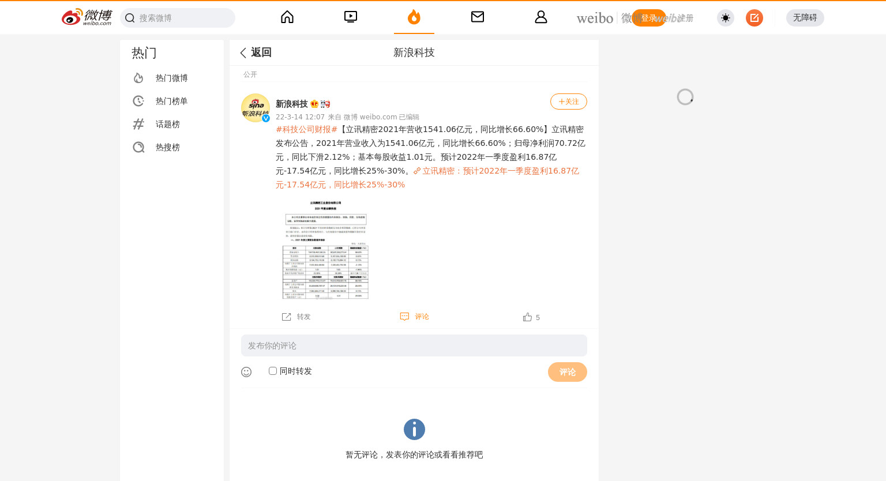This screenshot has height=481, width=886.
Task: Open 热门微博 in the sidebar
Action: (172, 78)
